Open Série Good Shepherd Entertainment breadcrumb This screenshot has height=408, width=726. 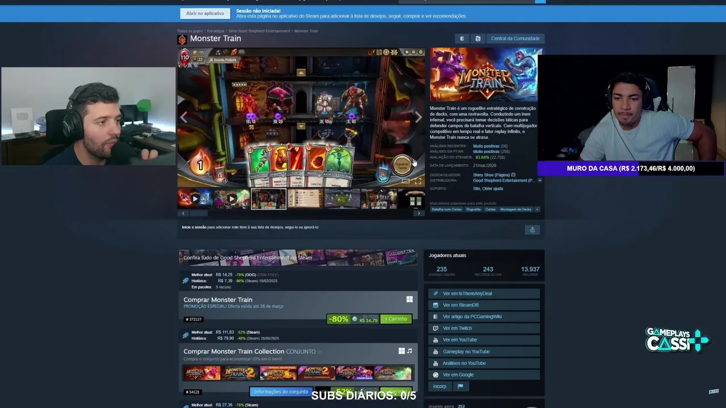(259, 31)
